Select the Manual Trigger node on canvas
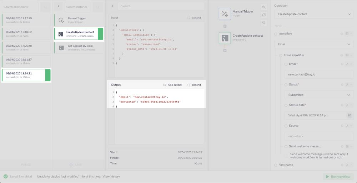 [x=225, y=14]
